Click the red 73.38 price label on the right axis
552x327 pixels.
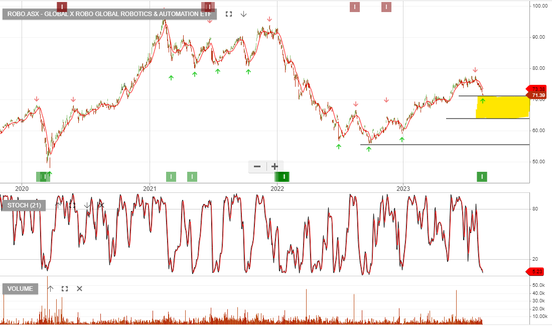(538, 88)
